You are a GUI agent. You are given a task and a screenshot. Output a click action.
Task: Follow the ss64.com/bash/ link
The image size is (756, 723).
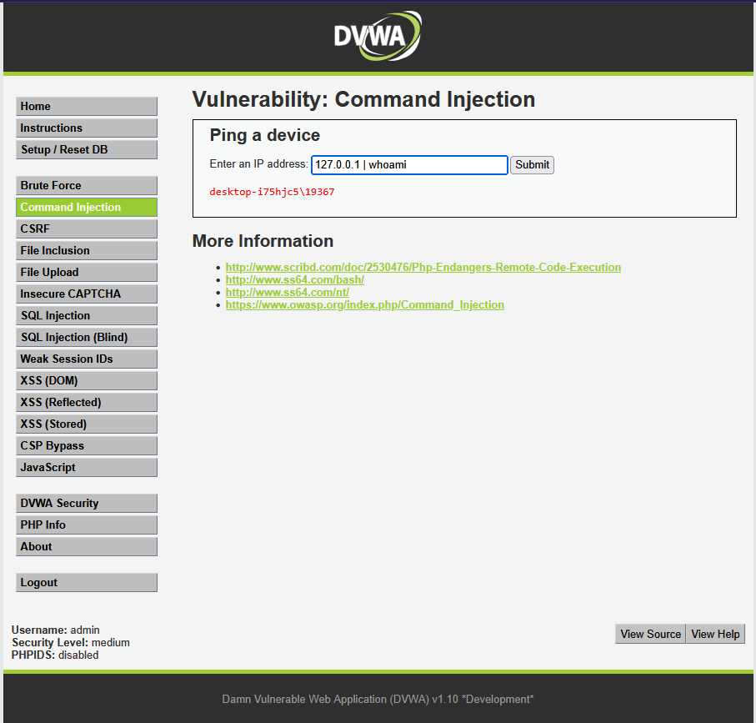[x=294, y=279]
